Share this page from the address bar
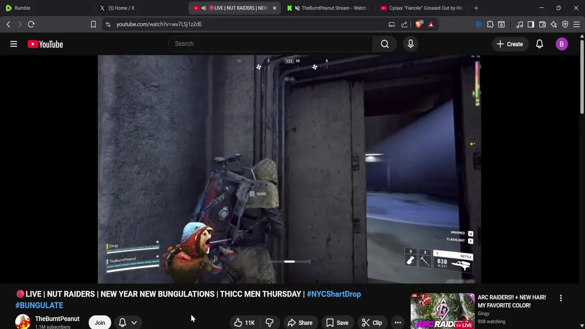 click(404, 24)
